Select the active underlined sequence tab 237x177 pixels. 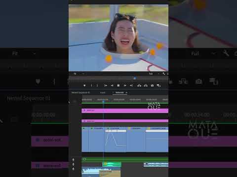[x=119, y=92]
